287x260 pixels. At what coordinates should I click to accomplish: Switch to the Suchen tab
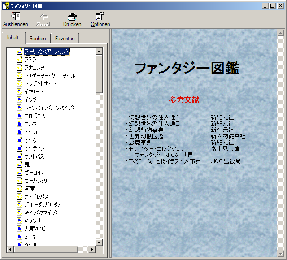[x=38, y=39]
